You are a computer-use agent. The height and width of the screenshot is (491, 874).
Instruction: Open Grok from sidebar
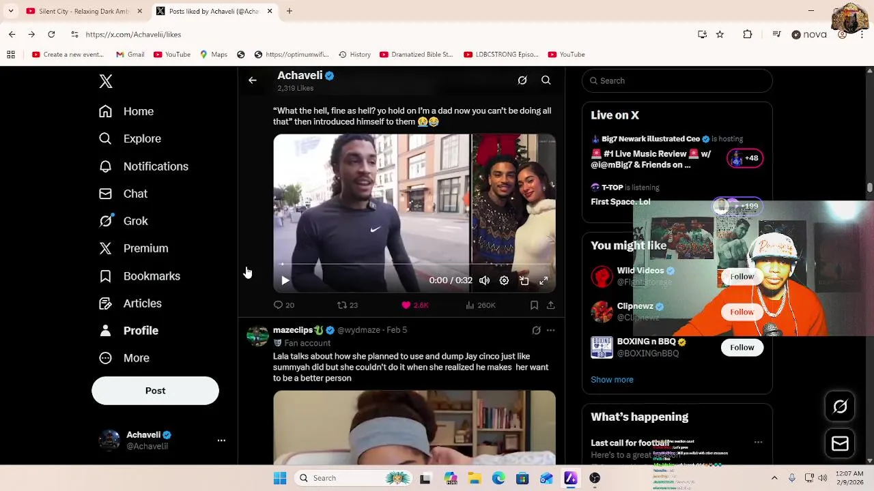pos(123,221)
